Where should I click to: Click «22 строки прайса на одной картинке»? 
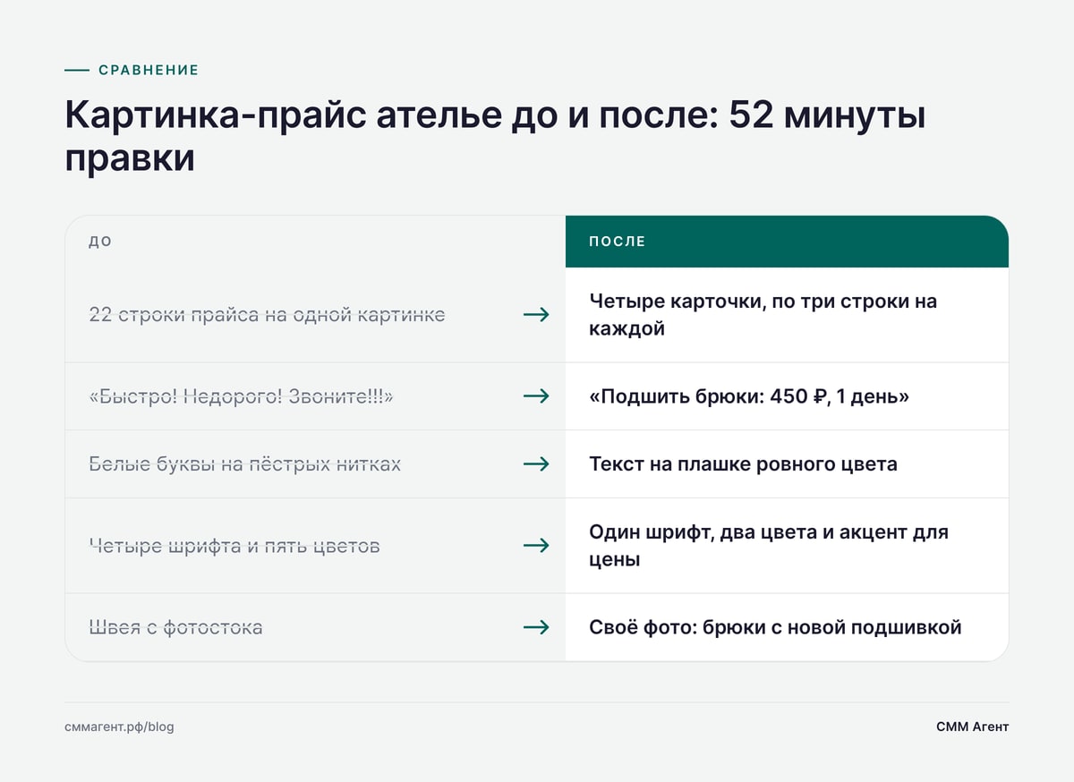[x=267, y=315]
